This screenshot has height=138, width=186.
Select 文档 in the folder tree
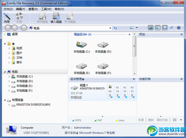click(19, 58)
